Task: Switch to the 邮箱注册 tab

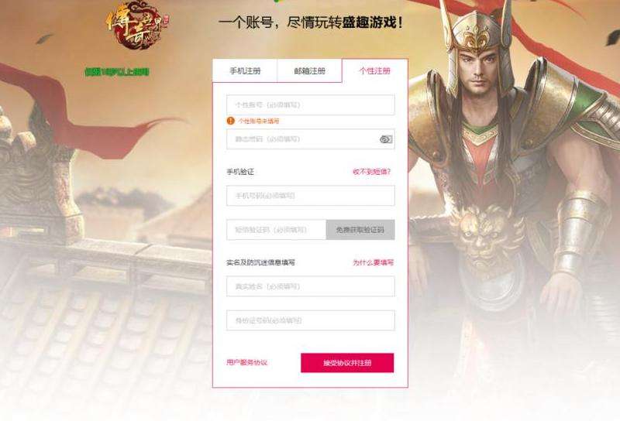Action: (x=309, y=70)
